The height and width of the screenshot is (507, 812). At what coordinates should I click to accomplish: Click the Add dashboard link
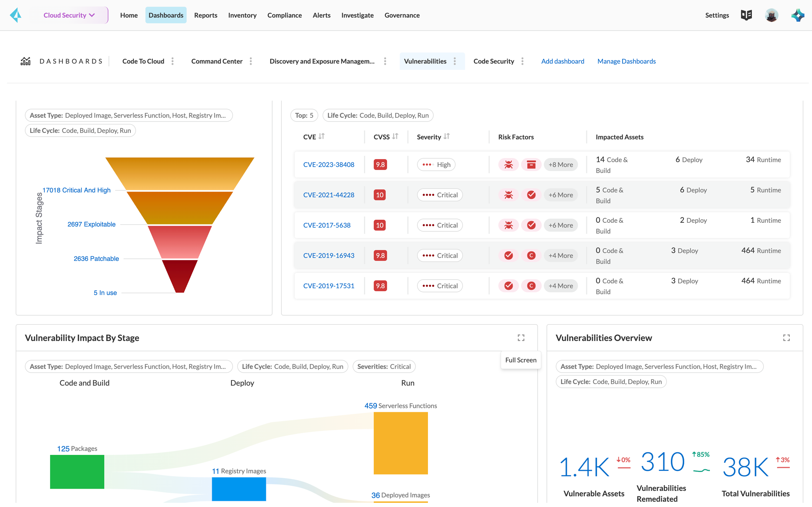click(562, 61)
